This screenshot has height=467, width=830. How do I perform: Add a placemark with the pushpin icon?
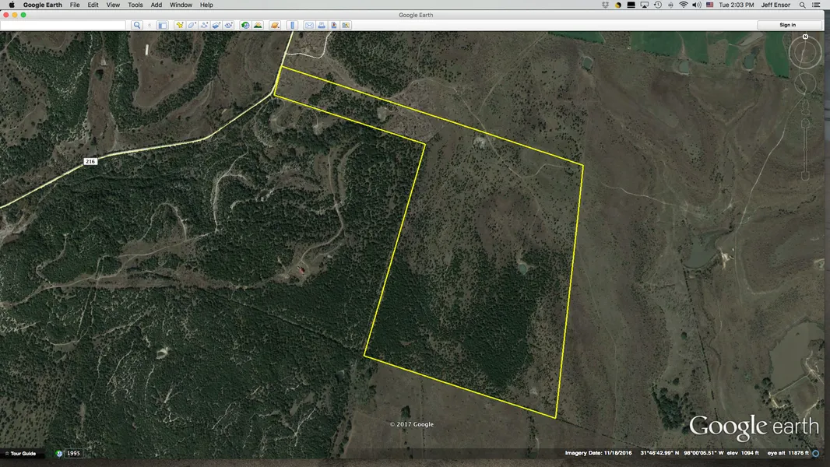[180, 25]
